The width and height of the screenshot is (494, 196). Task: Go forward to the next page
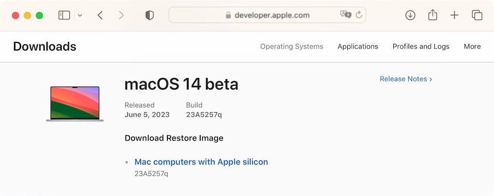click(121, 15)
